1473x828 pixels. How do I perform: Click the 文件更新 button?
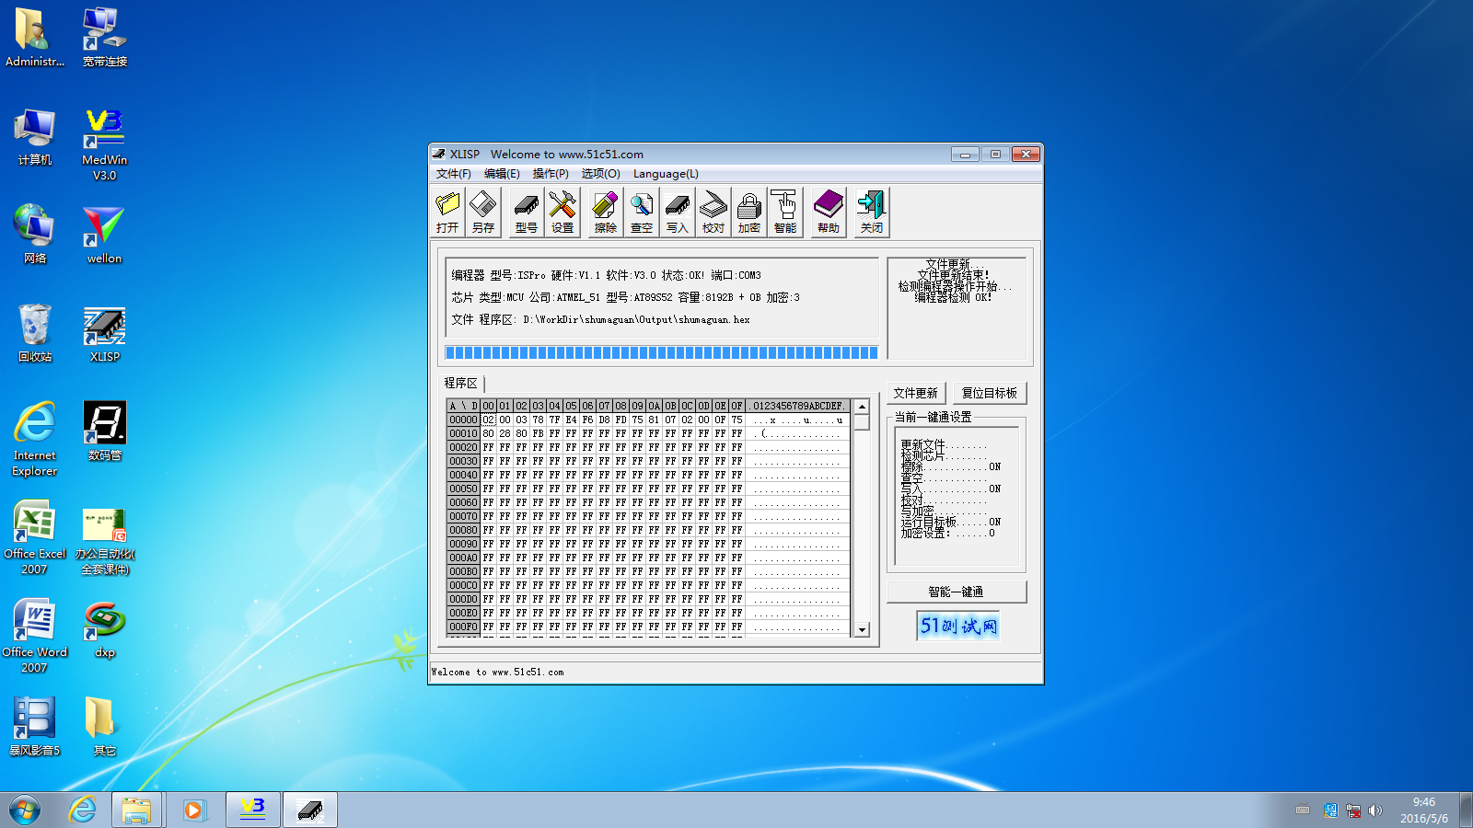pyautogui.click(x=915, y=393)
